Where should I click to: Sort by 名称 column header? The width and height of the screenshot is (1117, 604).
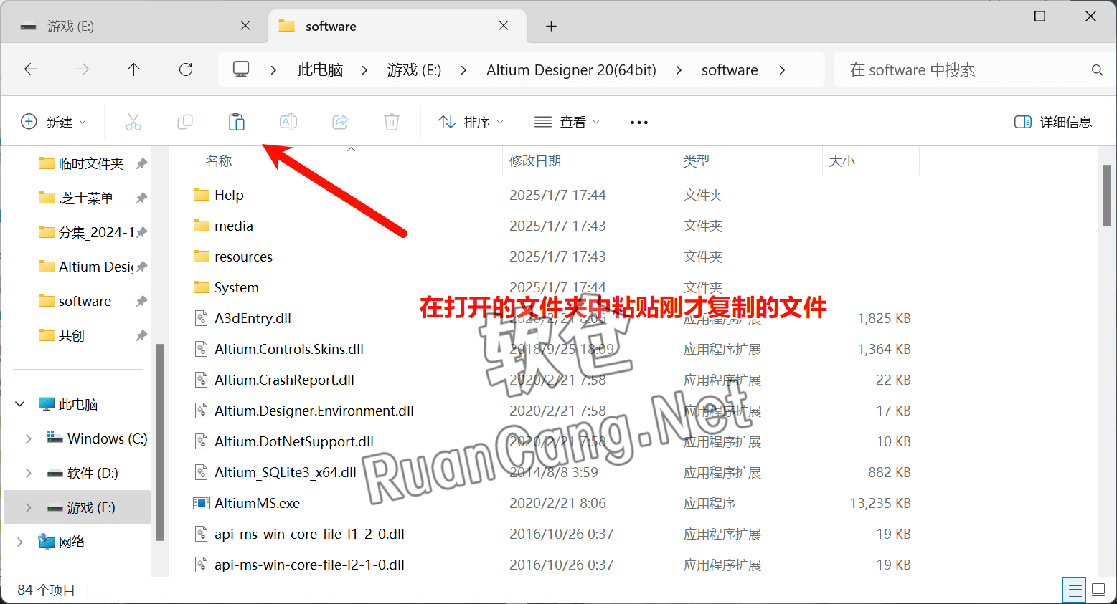[x=219, y=161]
